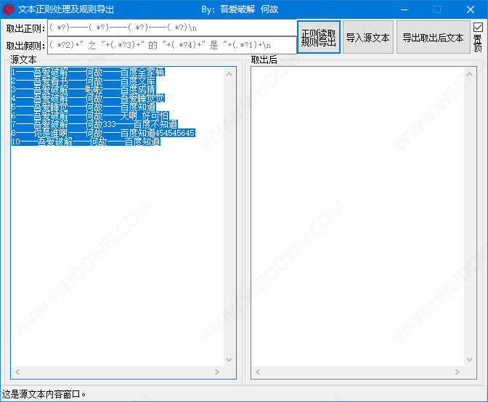
Task: Click the red app icon in title bar
Action: 9,9
